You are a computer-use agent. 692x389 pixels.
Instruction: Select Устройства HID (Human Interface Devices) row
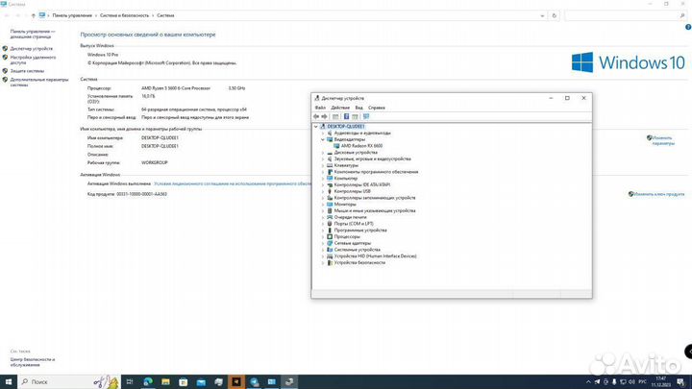(x=375, y=256)
